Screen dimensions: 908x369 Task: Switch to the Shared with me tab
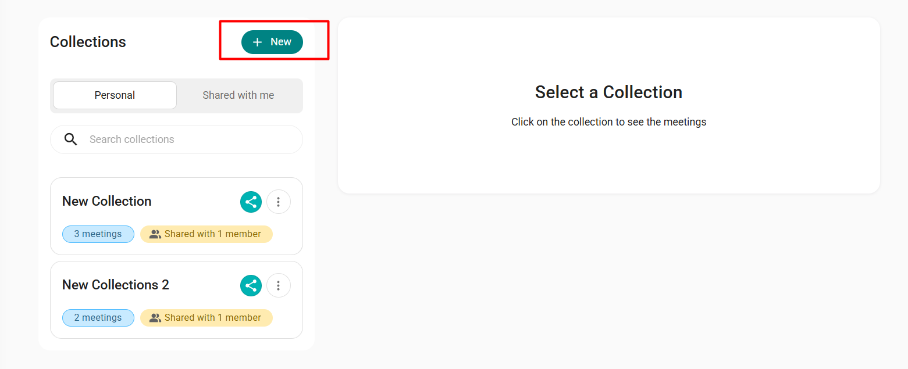point(238,95)
